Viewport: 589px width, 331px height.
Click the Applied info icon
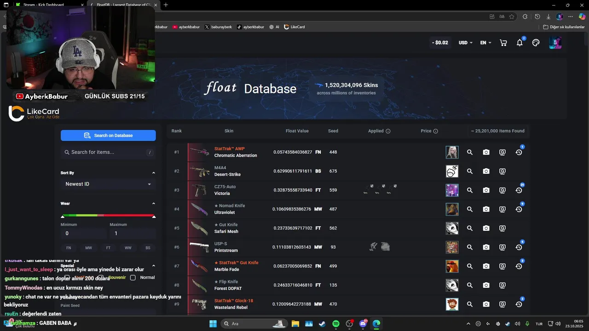pos(388,131)
